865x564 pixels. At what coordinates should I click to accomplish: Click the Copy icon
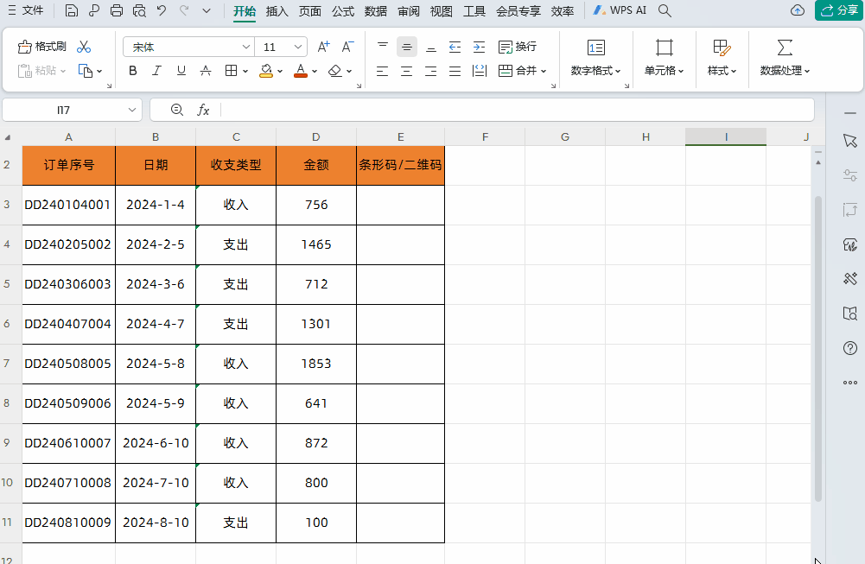coord(86,71)
